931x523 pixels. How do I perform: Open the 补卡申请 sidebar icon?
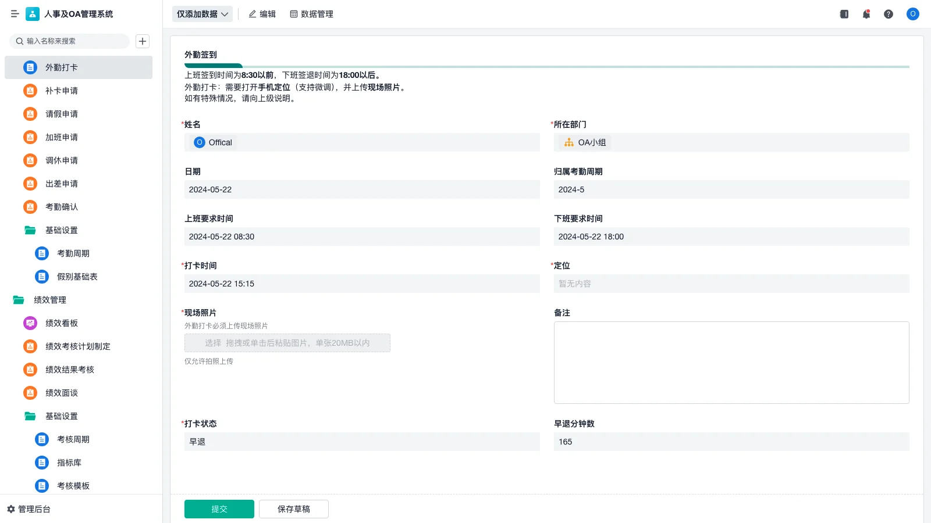30,91
